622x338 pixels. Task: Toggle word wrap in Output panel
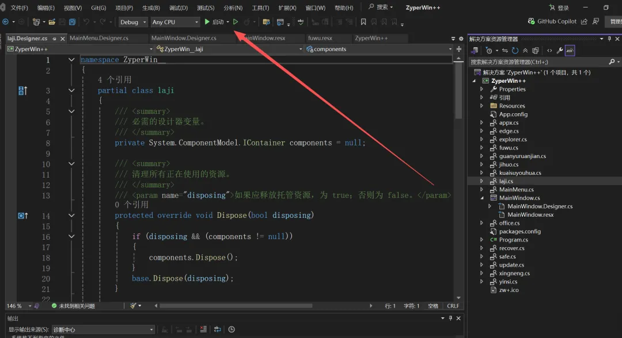click(218, 329)
